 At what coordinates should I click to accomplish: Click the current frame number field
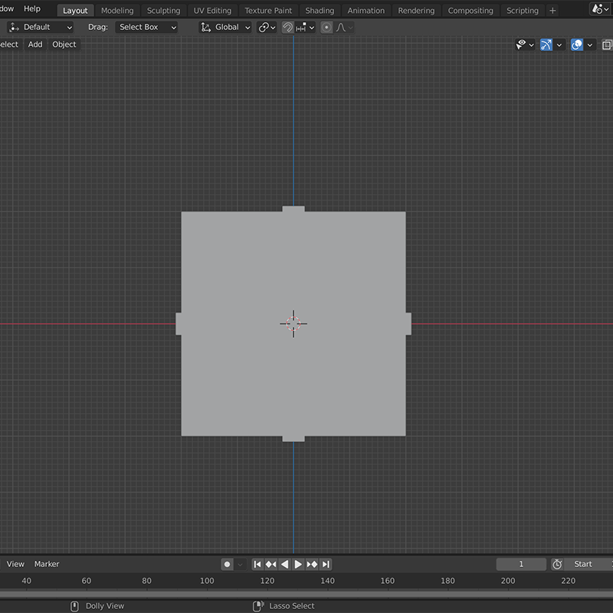pyautogui.click(x=521, y=564)
